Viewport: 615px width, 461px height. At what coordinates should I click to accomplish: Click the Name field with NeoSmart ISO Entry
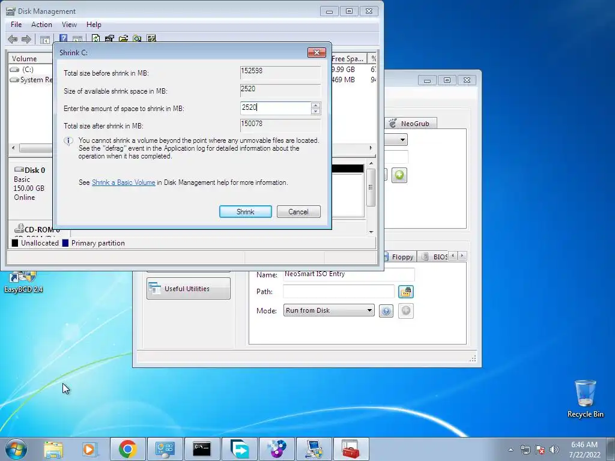click(x=349, y=274)
